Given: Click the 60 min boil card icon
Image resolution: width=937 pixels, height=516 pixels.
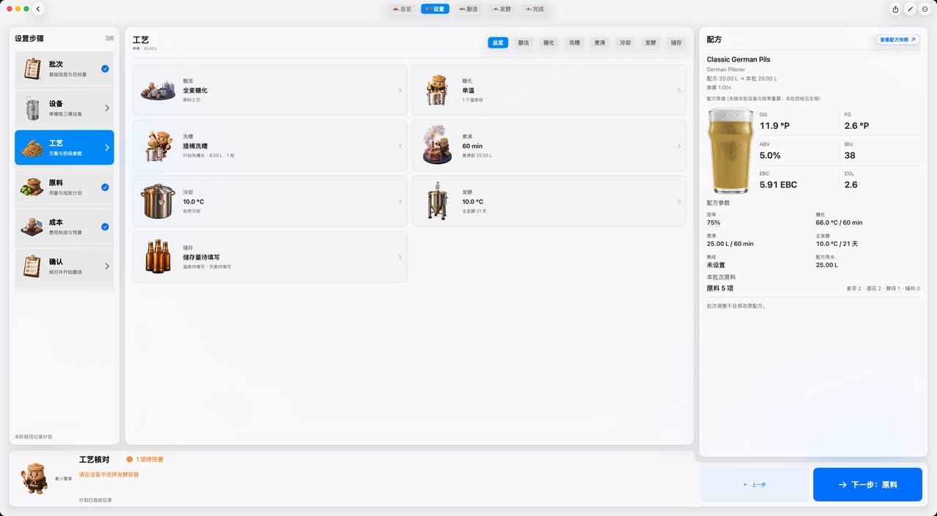Looking at the screenshot, I should [436, 146].
